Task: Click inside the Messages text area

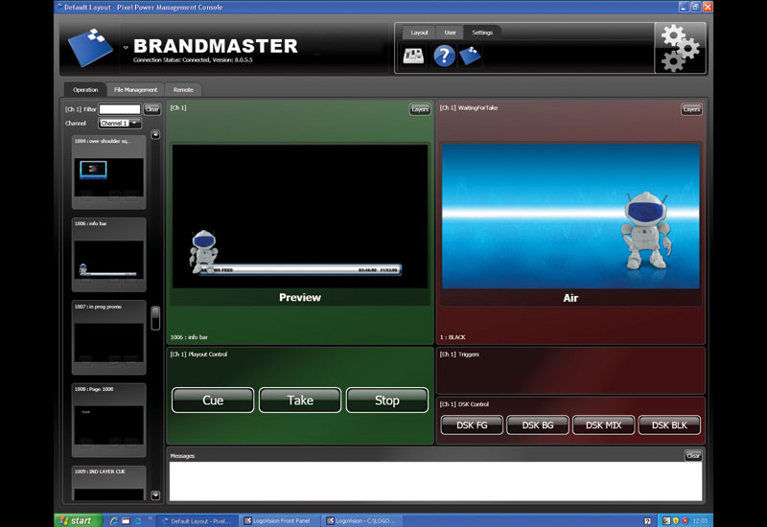Action: click(435, 481)
